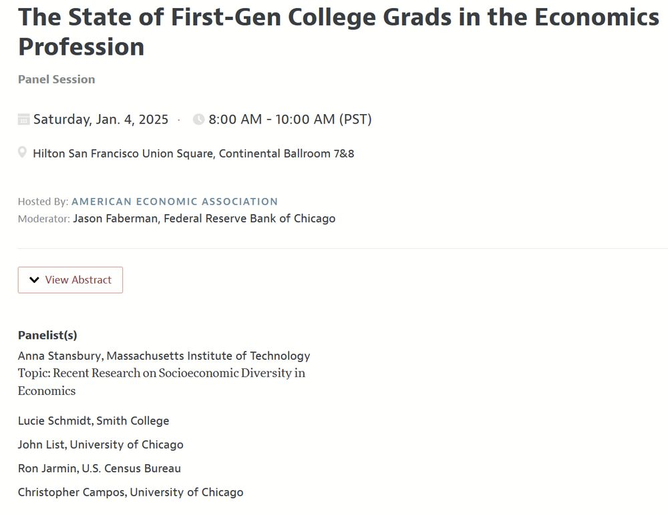Click the calendar icon beside the date

24,119
